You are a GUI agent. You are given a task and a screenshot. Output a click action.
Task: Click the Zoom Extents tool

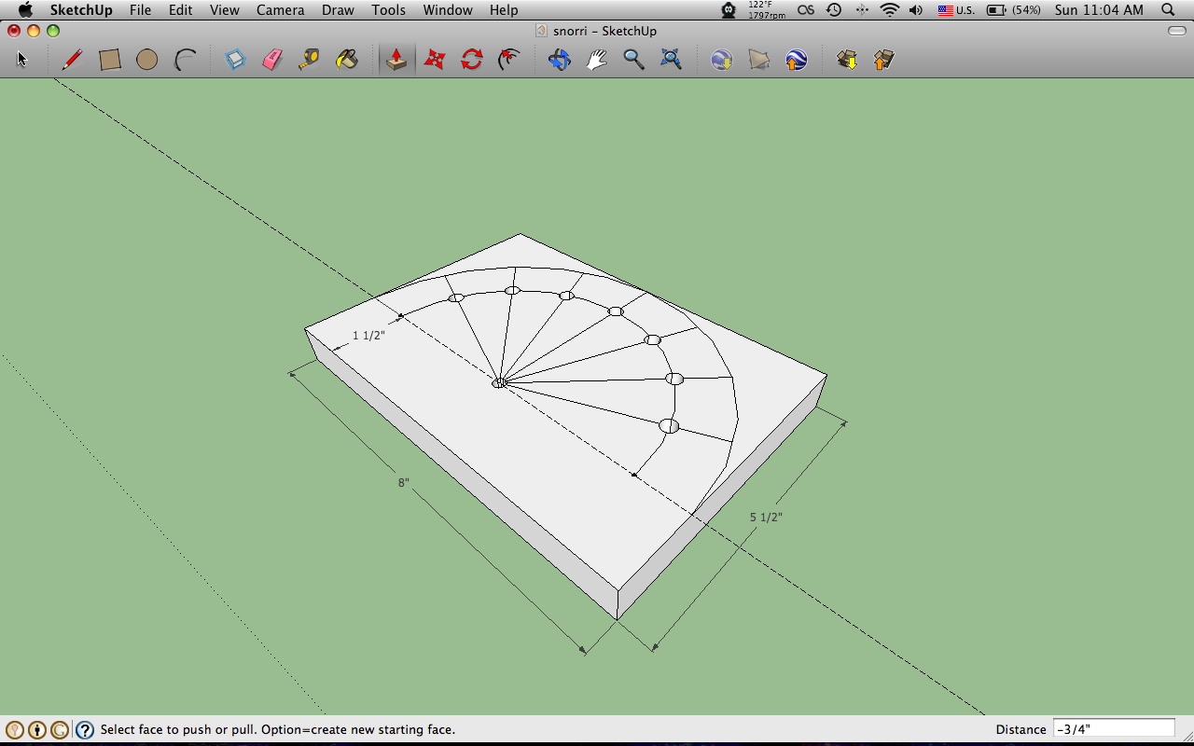[672, 60]
